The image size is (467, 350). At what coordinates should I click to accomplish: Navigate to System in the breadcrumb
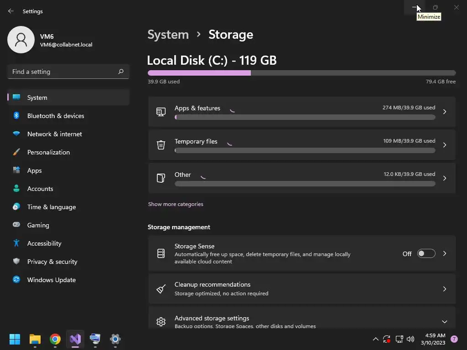point(168,35)
